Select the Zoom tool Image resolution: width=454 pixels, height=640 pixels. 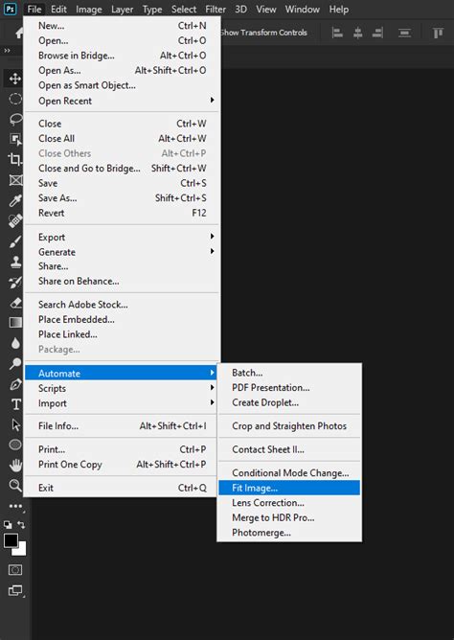pyautogui.click(x=15, y=486)
